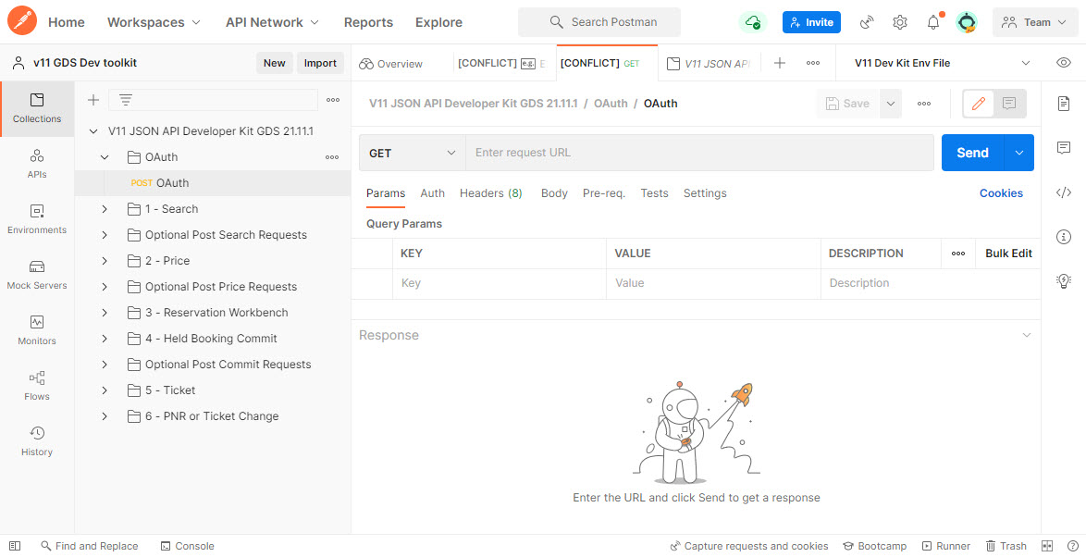Expand the 1 - Search folder
Screen dimensions: 1086x557
(x=104, y=209)
